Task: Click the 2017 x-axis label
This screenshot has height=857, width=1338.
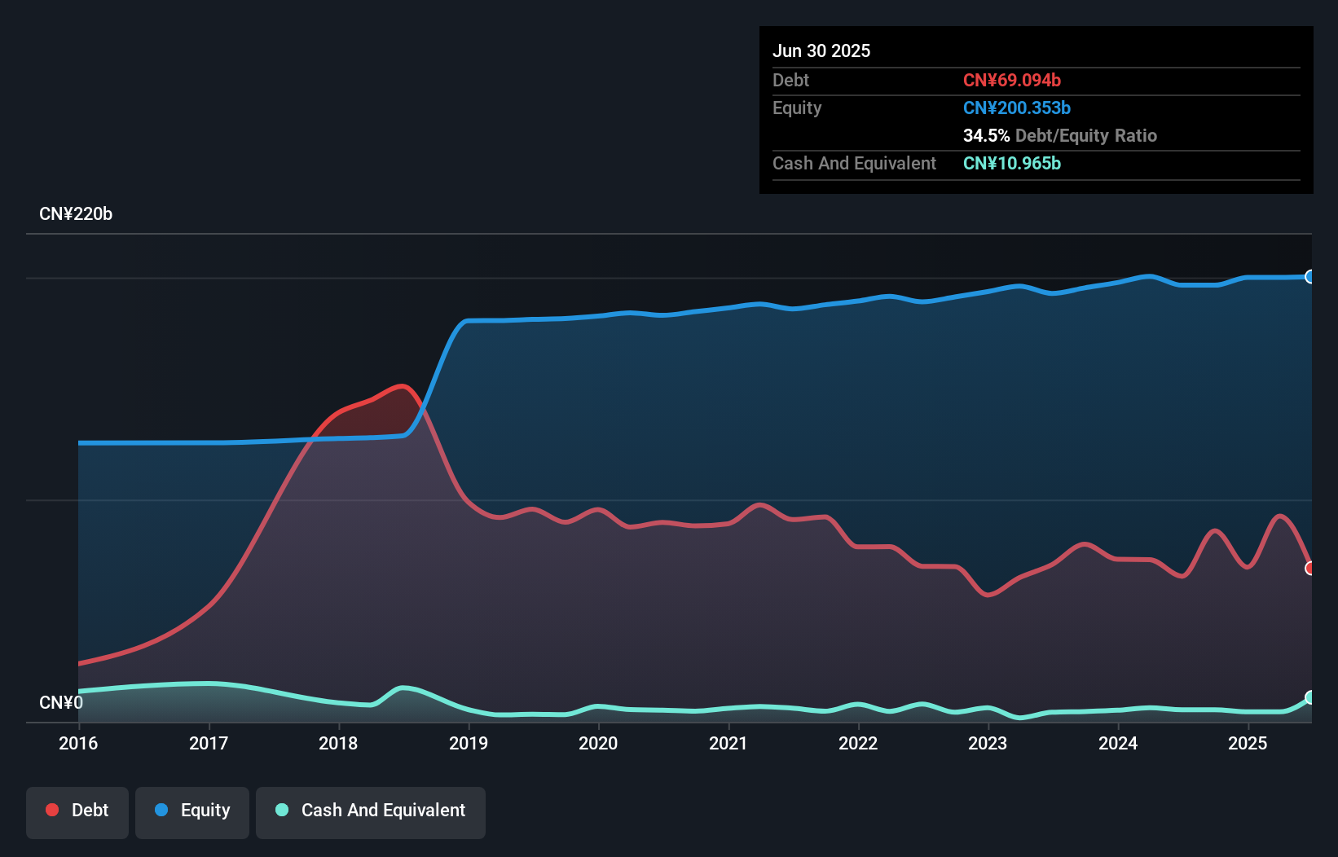Action: 209,743
